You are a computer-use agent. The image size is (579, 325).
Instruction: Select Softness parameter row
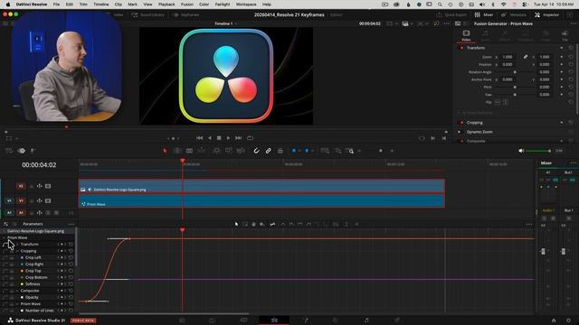[x=38, y=284]
